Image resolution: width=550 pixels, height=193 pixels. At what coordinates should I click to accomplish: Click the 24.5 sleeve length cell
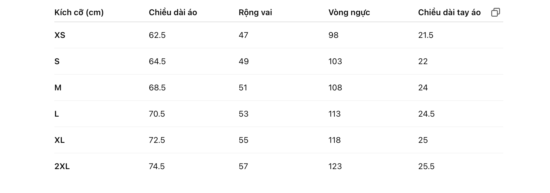click(x=426, y=114)
